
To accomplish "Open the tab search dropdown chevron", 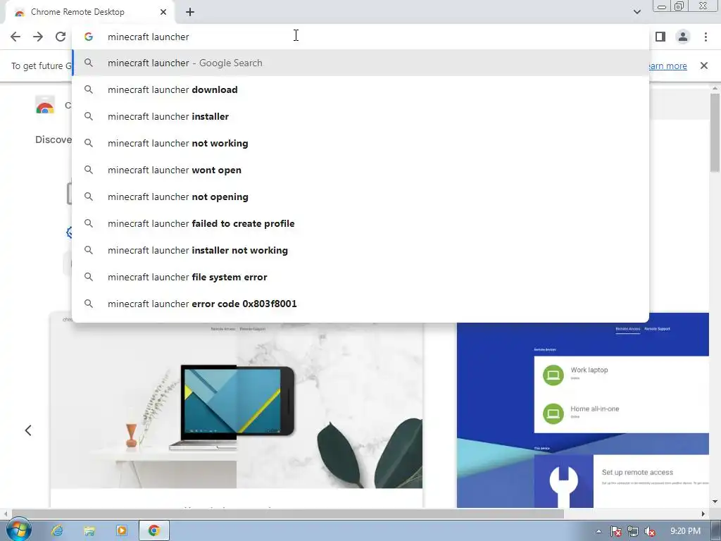I will [637, 12].
